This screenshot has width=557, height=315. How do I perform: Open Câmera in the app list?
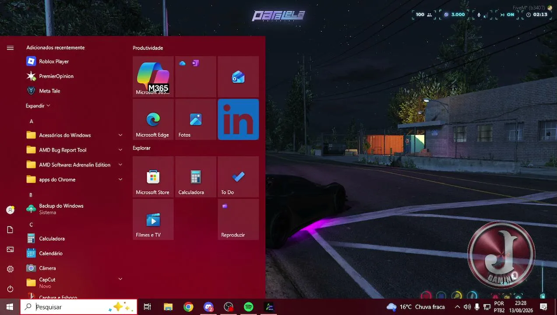(74, 268)
